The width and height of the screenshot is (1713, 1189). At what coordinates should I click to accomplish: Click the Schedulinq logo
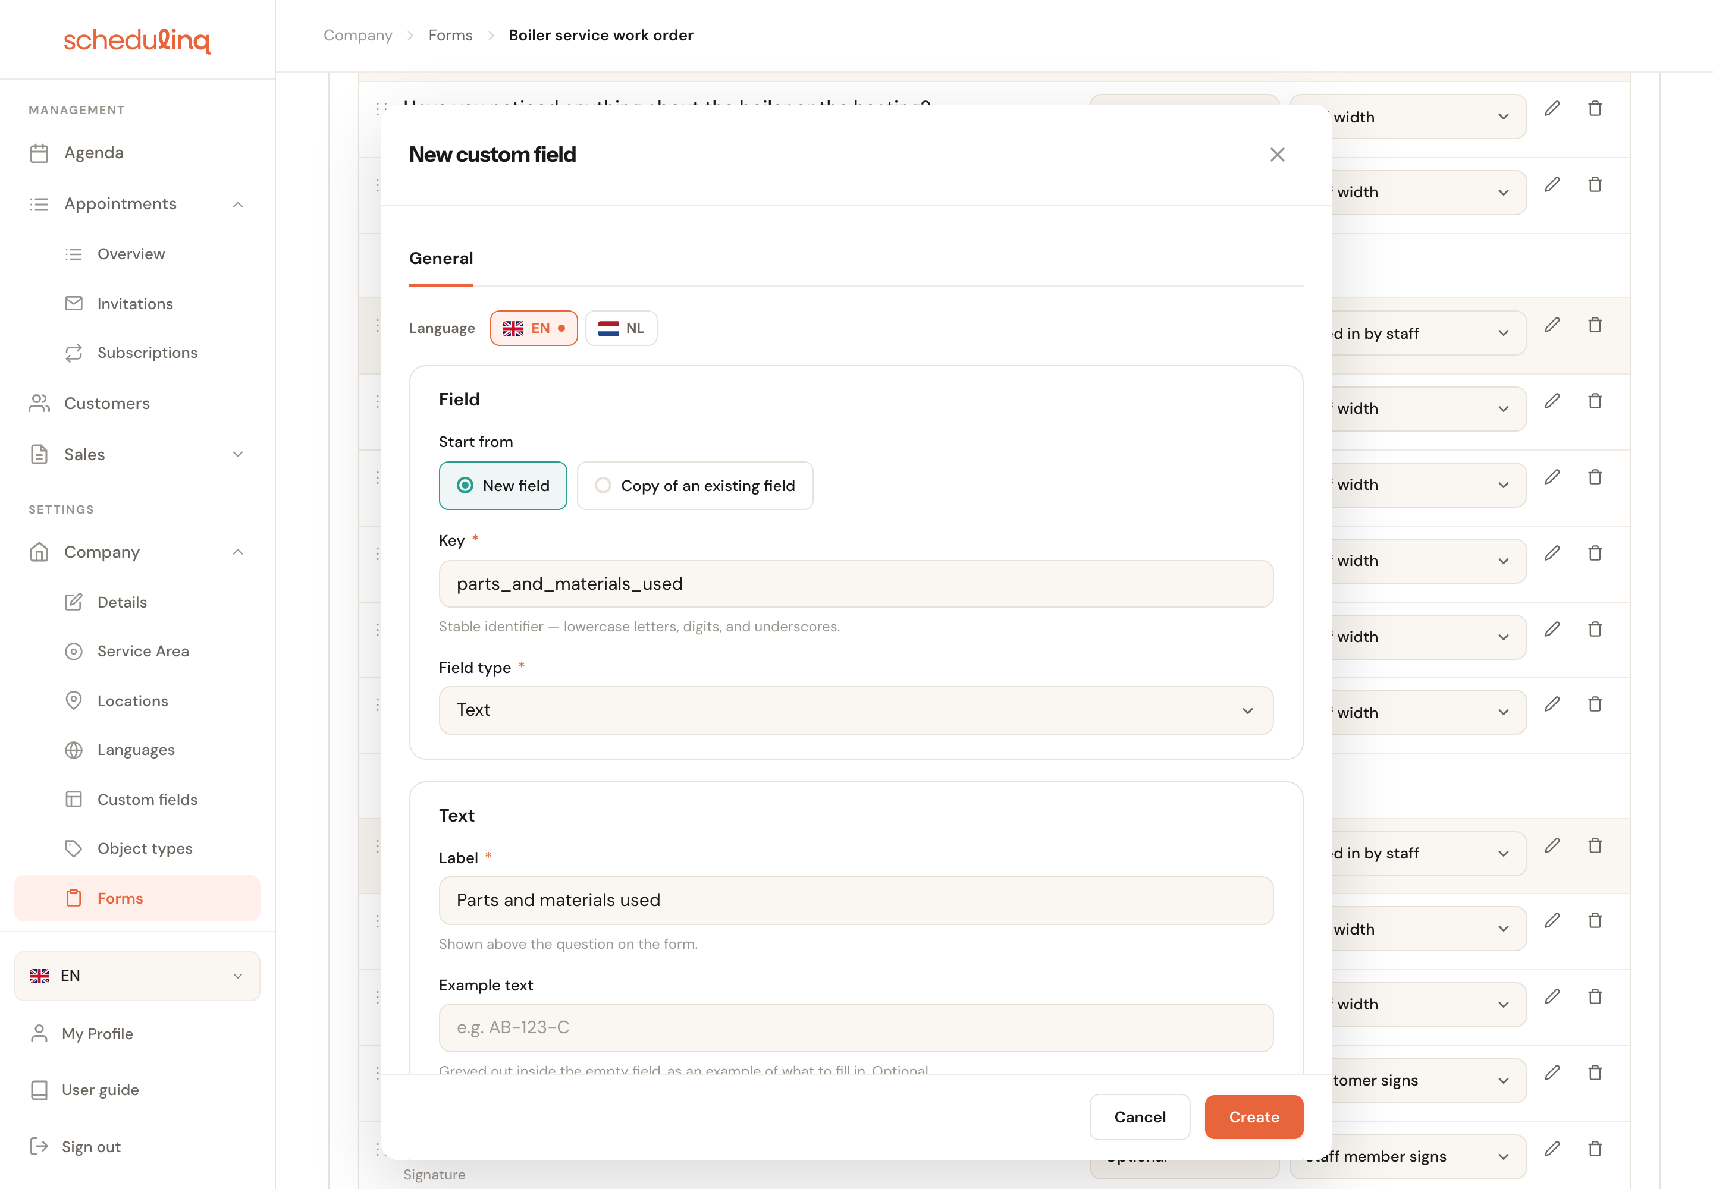click(137, 40)
